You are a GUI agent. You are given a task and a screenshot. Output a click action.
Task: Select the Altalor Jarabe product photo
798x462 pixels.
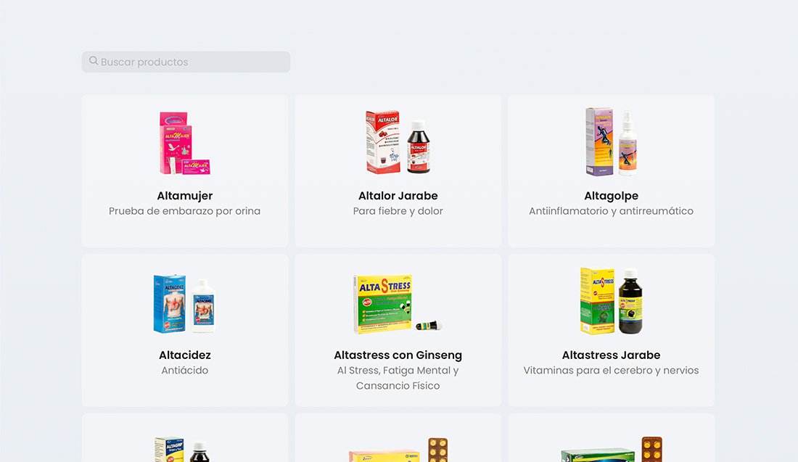point(398,142)
